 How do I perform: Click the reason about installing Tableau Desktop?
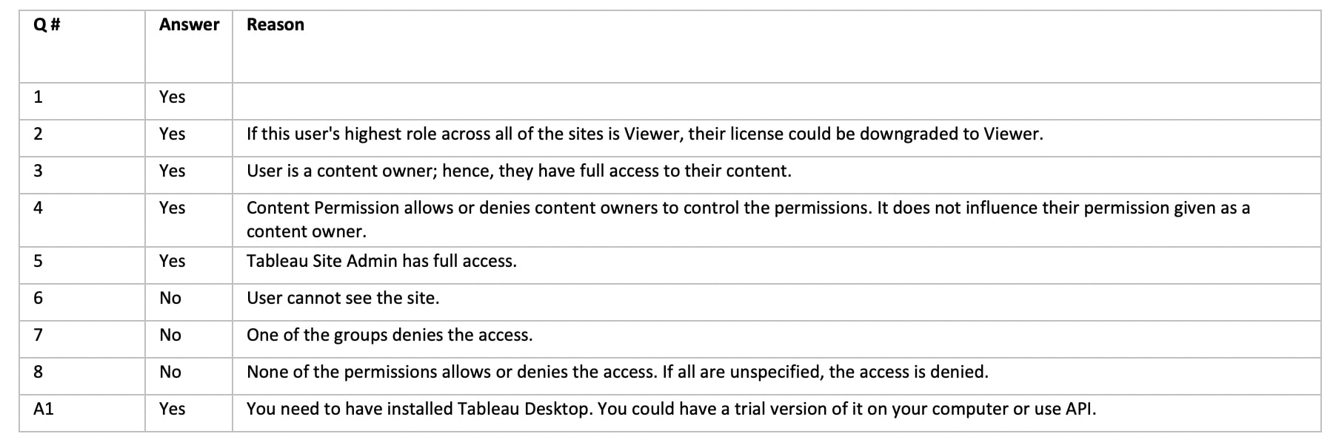point(671,409)
